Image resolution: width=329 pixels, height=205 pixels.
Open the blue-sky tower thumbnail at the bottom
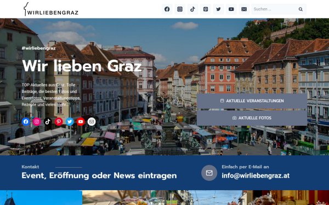(41, 198)
